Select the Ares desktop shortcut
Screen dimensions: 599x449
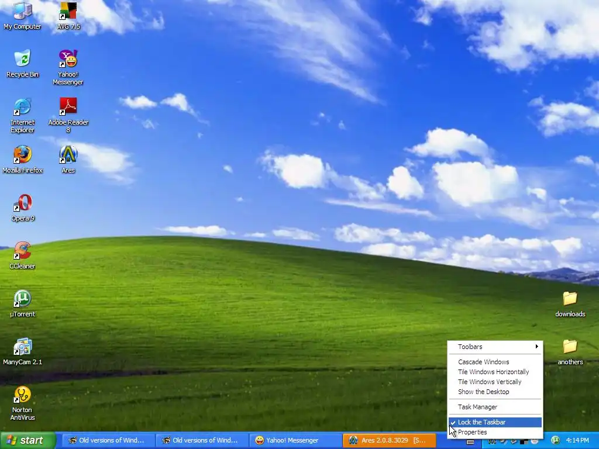pyautogui.click(x=68, y=159)
